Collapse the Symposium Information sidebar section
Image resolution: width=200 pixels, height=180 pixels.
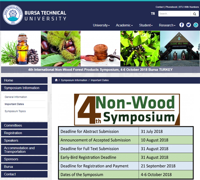coord(24,88)
